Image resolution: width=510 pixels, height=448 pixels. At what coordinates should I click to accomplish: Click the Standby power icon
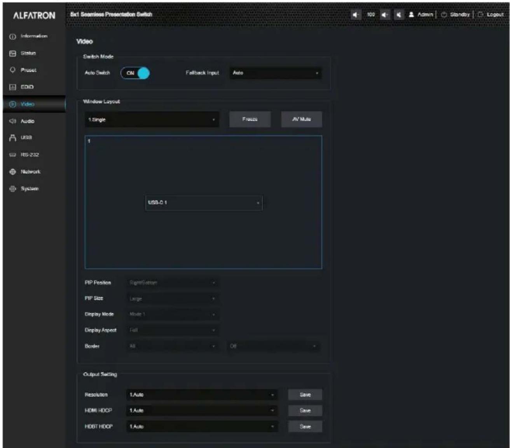click(444, 15)
